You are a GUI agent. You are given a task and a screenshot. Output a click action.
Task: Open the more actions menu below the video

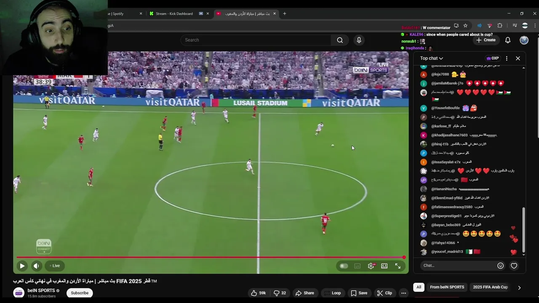pos(403,293)
